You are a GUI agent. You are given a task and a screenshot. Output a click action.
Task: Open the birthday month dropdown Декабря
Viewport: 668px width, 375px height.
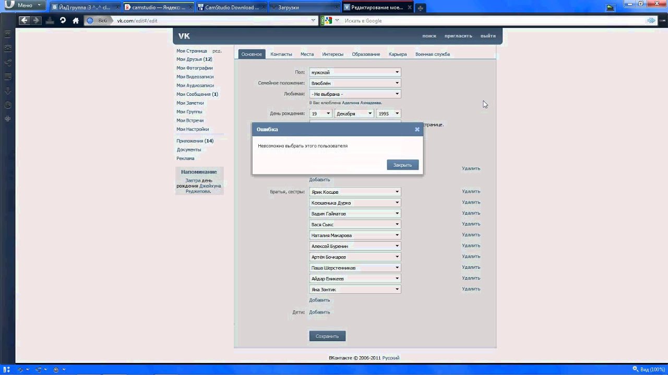(x=354, y=113)
